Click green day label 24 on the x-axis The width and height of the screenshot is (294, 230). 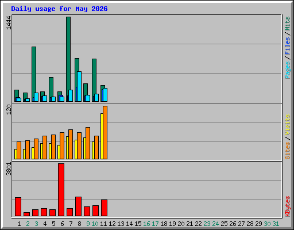[x=215, y=224]
